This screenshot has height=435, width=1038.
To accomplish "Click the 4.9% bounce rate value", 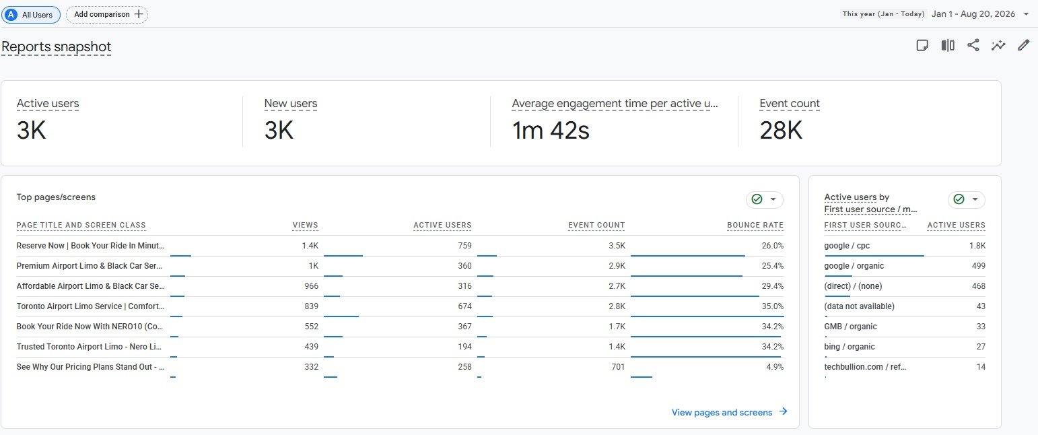I will pos(775,367).
